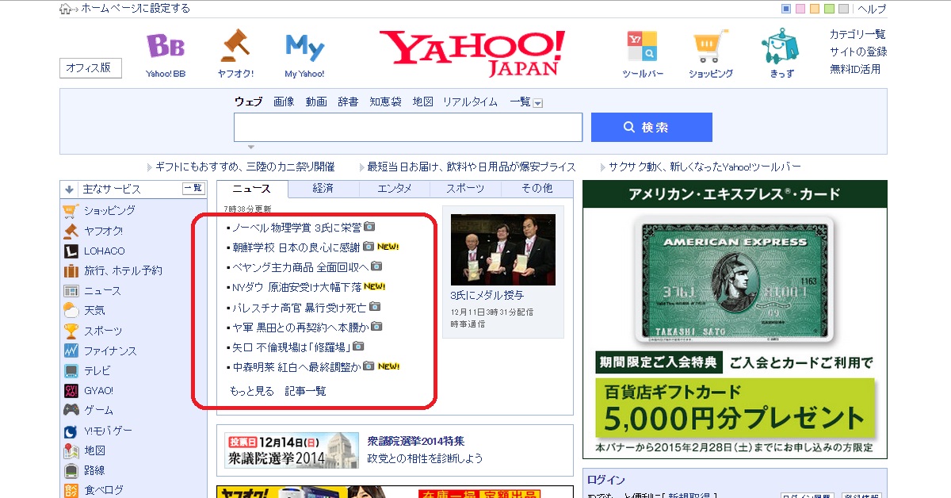Click the ゲーム controller sidebar icon
Viewport: 951px width, 498px height.
click(70, 410)
